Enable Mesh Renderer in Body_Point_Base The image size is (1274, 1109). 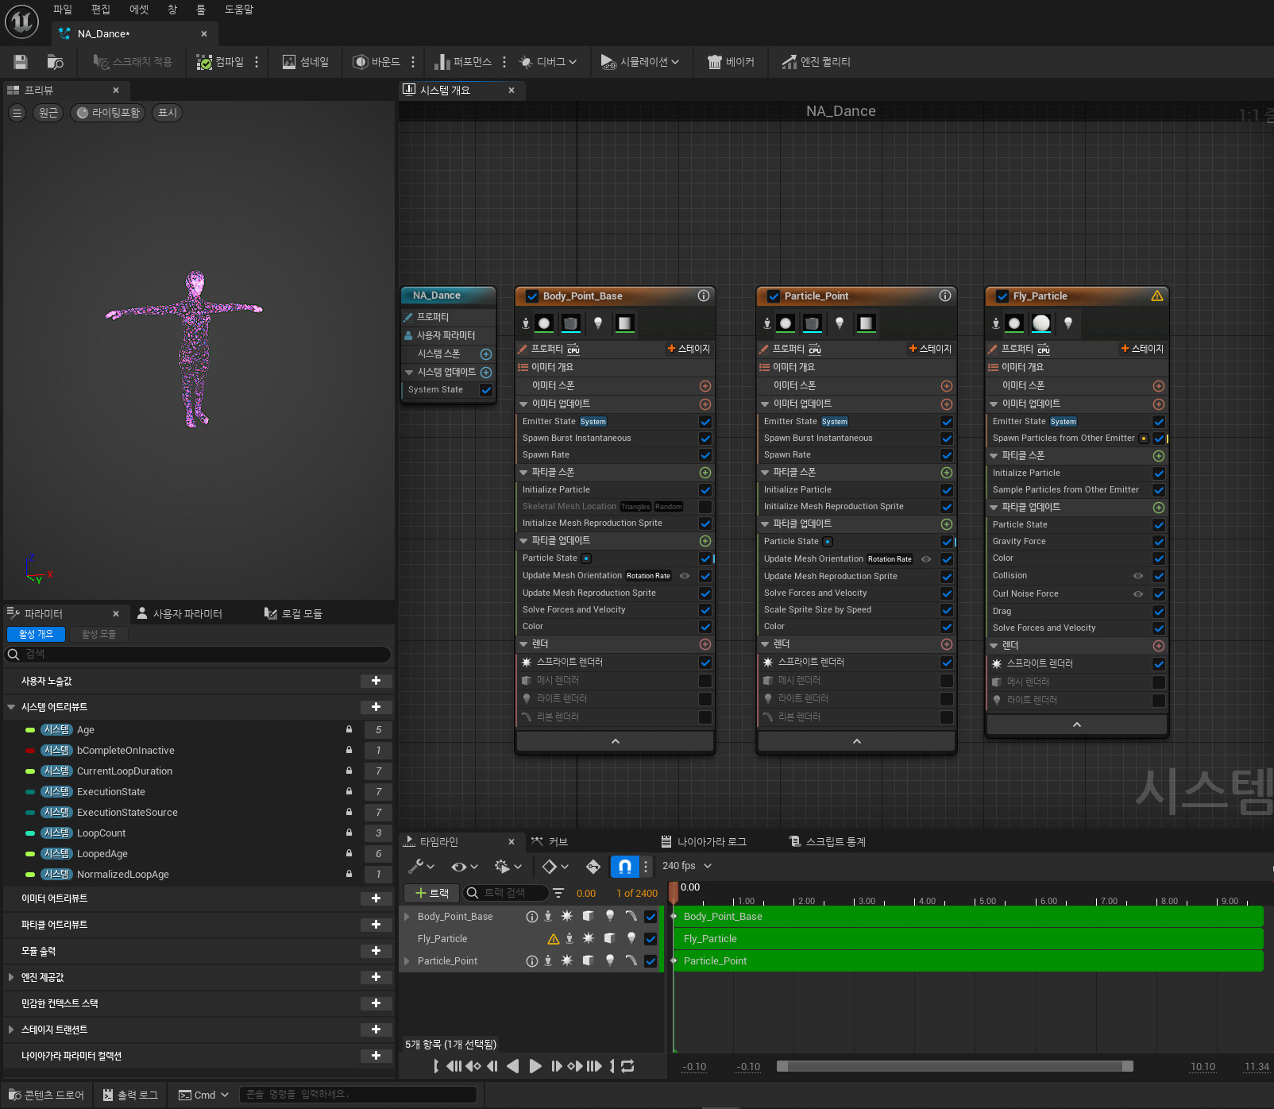705,681
